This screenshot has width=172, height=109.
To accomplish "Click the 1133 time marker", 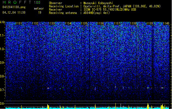I will point(51,23).
